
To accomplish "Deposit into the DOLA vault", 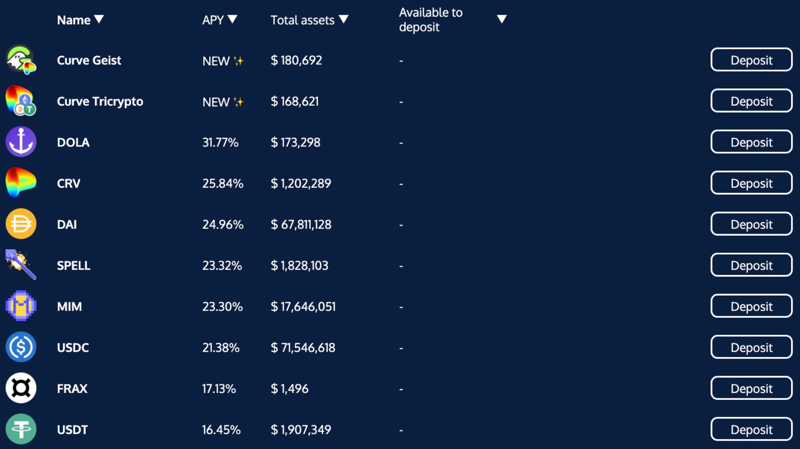I will [751, 142].
